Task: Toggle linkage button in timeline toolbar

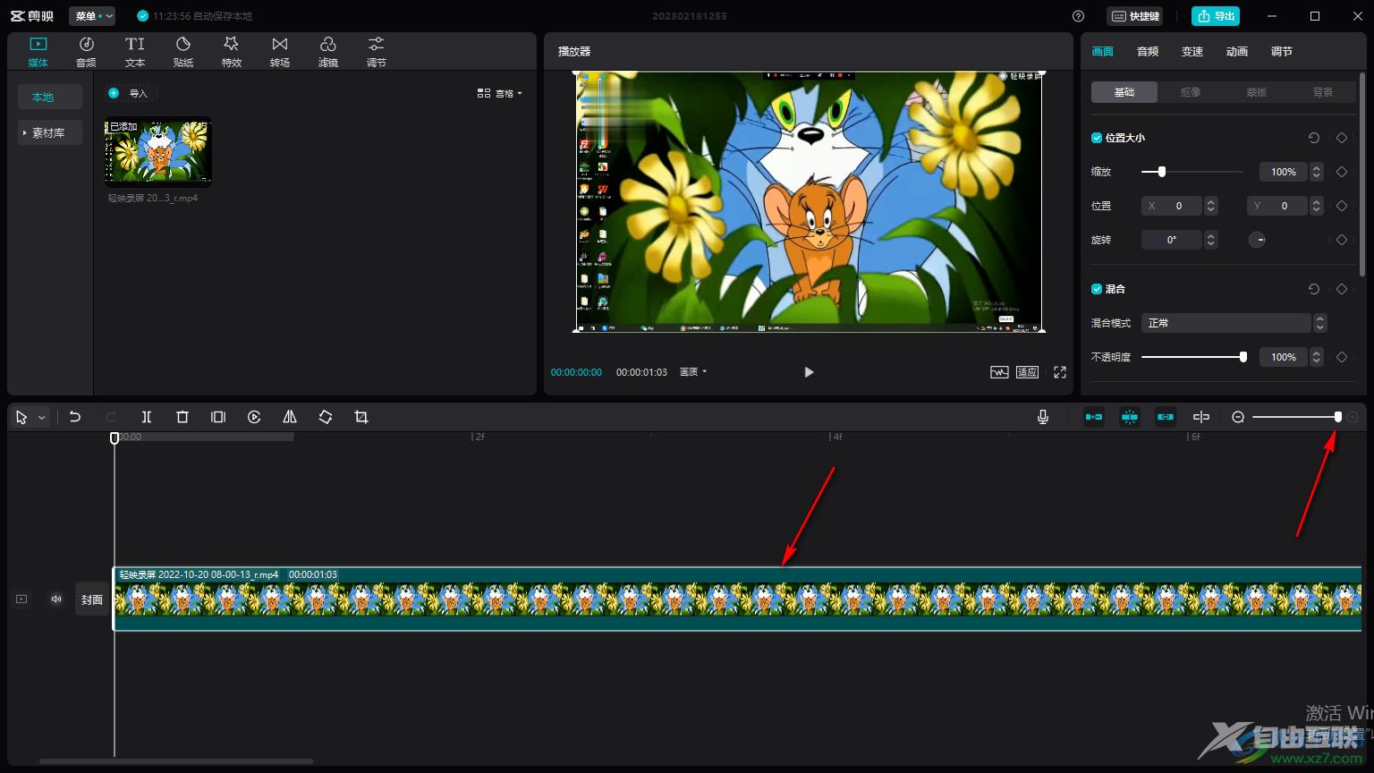Action: tap(1166, 417)
